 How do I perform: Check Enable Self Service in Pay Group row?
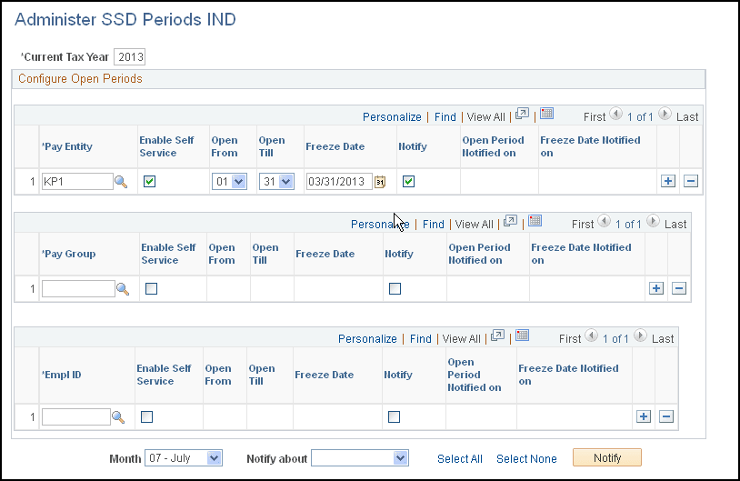151,288
